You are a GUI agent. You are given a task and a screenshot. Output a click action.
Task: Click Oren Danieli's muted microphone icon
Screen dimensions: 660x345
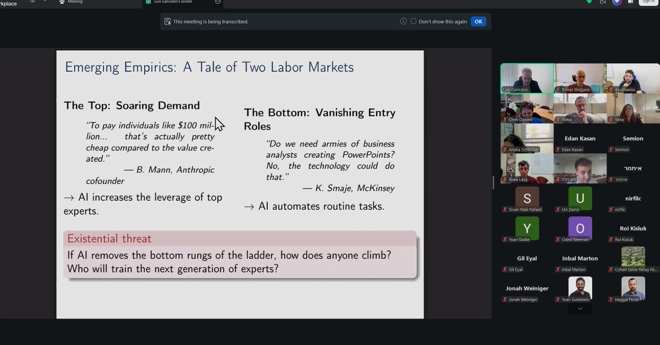point(505,119)
